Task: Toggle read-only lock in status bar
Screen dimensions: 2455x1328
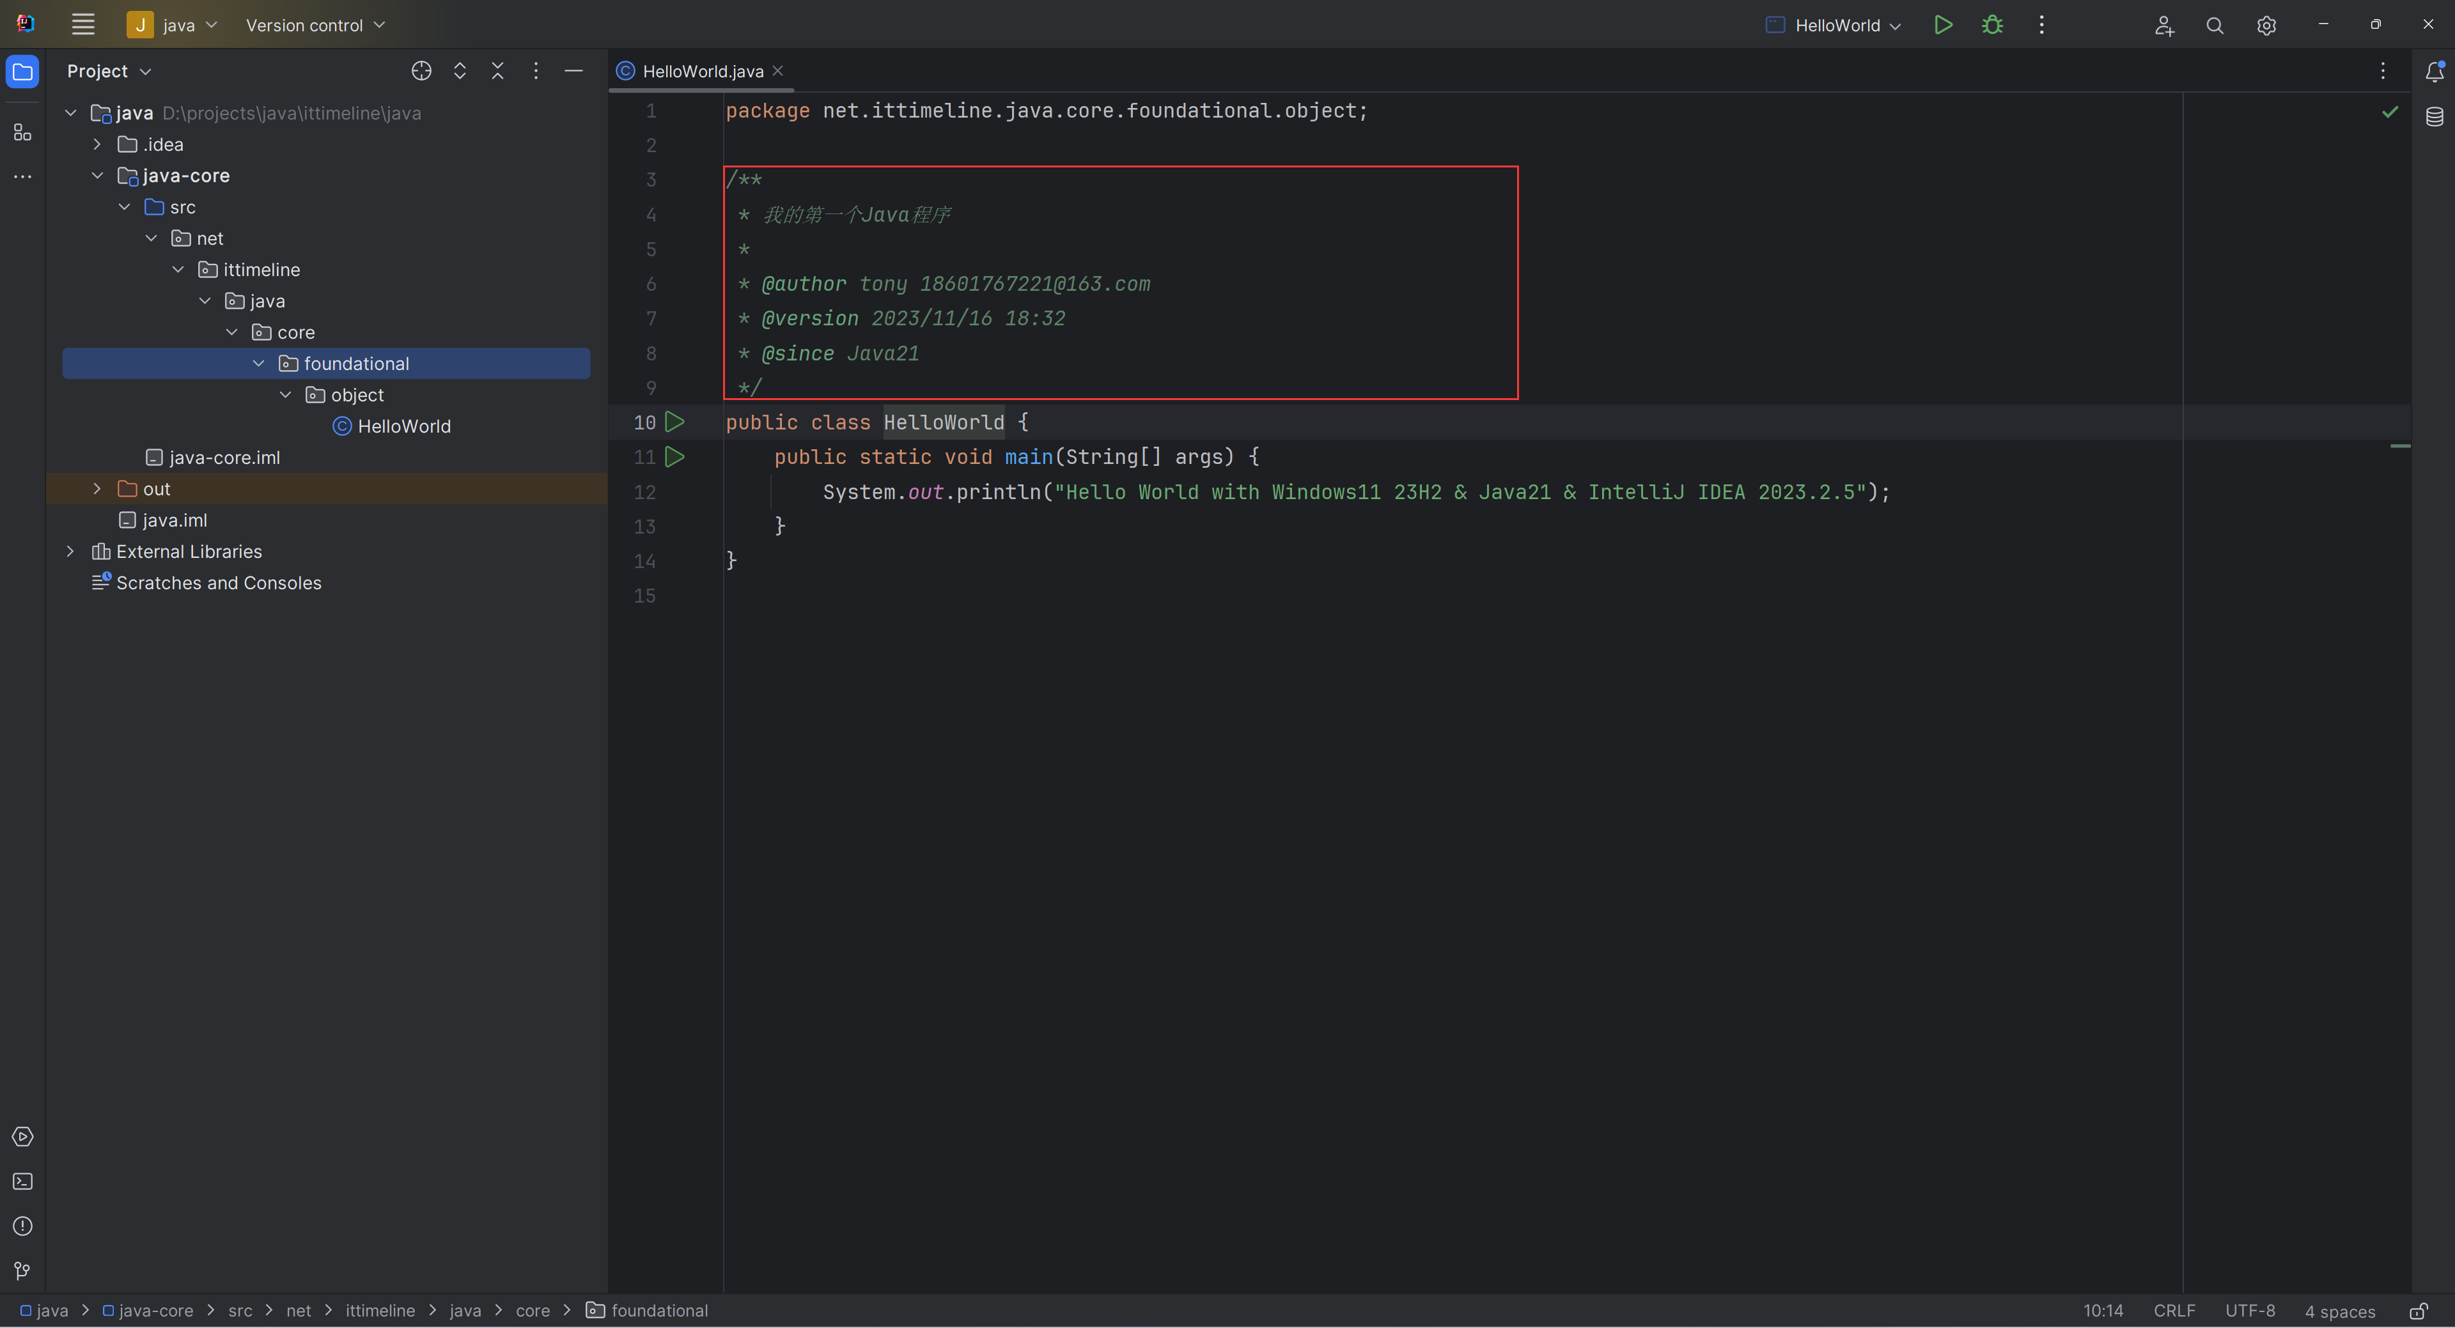Action: tap(2419, 1312)
